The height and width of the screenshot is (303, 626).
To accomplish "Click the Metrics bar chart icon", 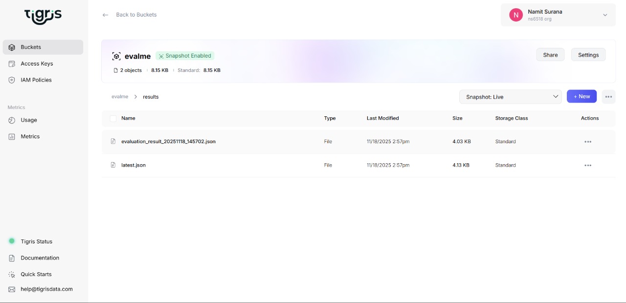I will (12, 137).
